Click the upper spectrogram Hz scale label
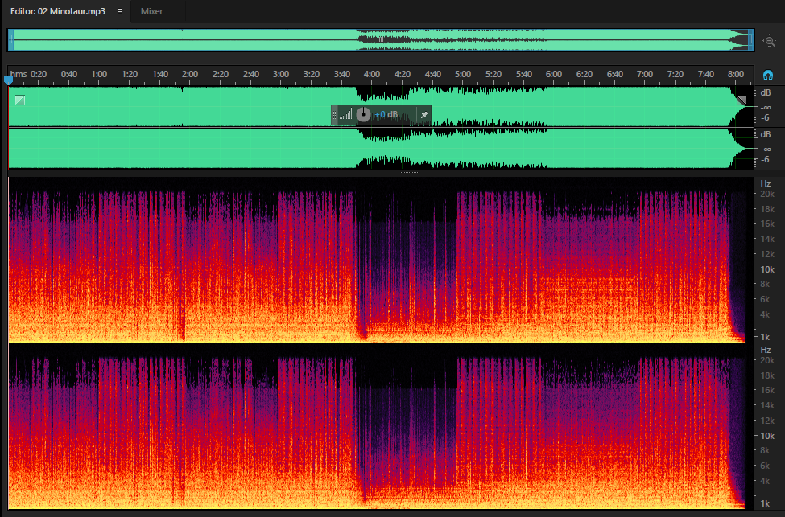Screen dimensions: 785x517 766,183
